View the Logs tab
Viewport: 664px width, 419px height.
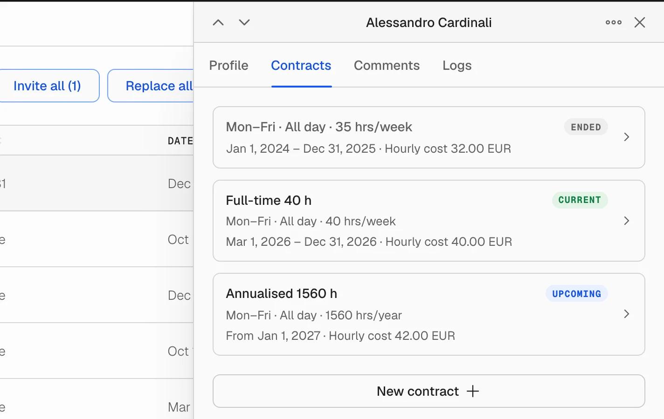[x=457, y=65]
